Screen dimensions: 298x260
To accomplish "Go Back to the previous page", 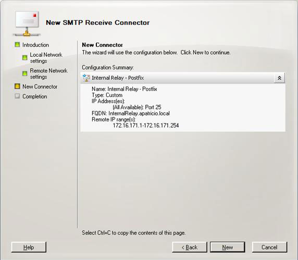I will pyautogui.click(x=190, y=247).
